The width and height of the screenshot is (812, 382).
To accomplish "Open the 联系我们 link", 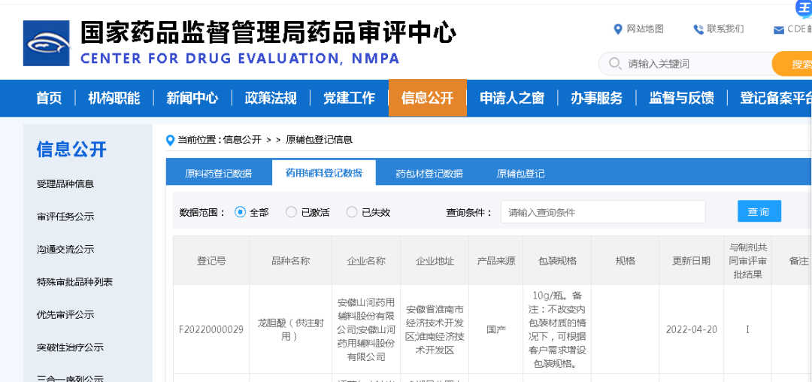I will click(726, 29).
